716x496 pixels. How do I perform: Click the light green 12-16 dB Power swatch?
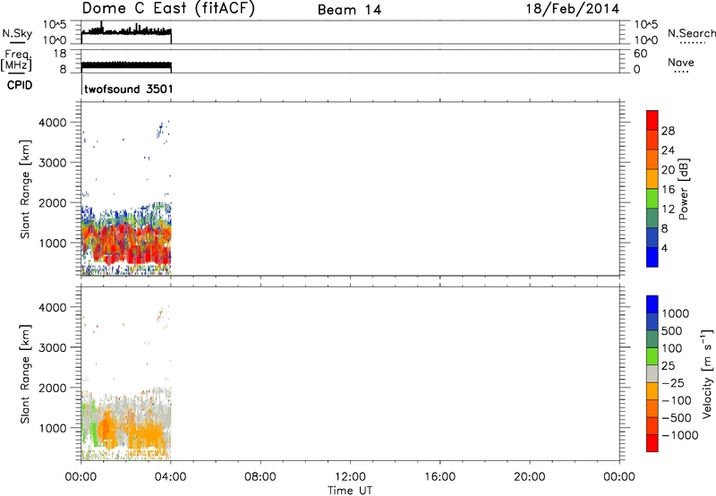(652, 199)
